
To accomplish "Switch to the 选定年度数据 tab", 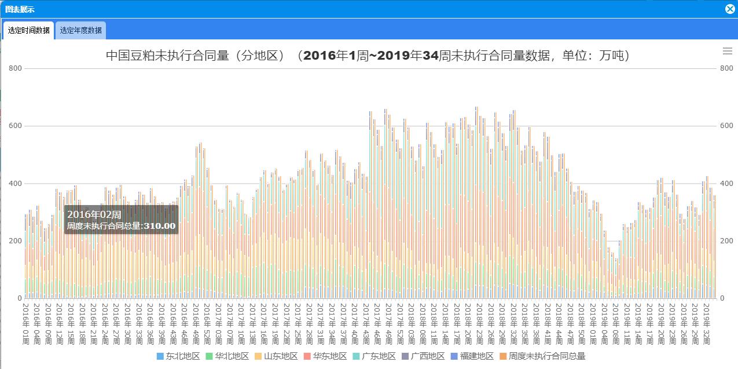I will pyautogui.click(x=80, y=31).
